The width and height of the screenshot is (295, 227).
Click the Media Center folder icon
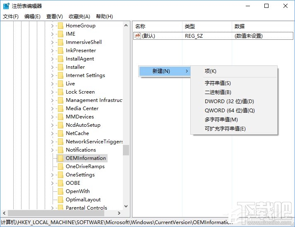click(x=60, y=109)
